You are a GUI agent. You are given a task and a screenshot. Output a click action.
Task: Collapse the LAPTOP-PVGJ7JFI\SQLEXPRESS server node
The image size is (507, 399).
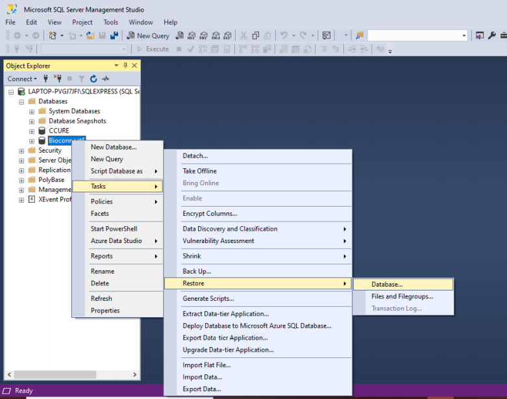11,92
